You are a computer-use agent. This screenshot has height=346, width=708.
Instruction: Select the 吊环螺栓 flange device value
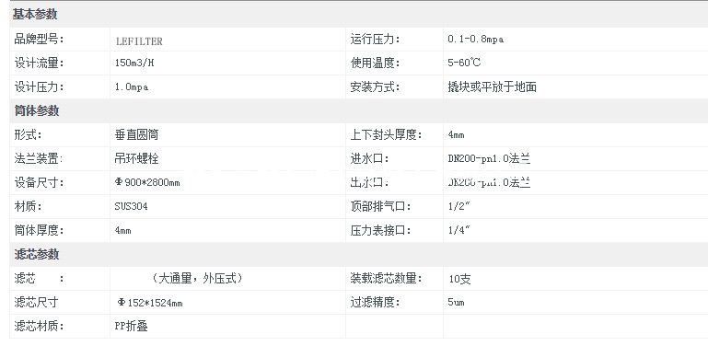click(137, 159)
